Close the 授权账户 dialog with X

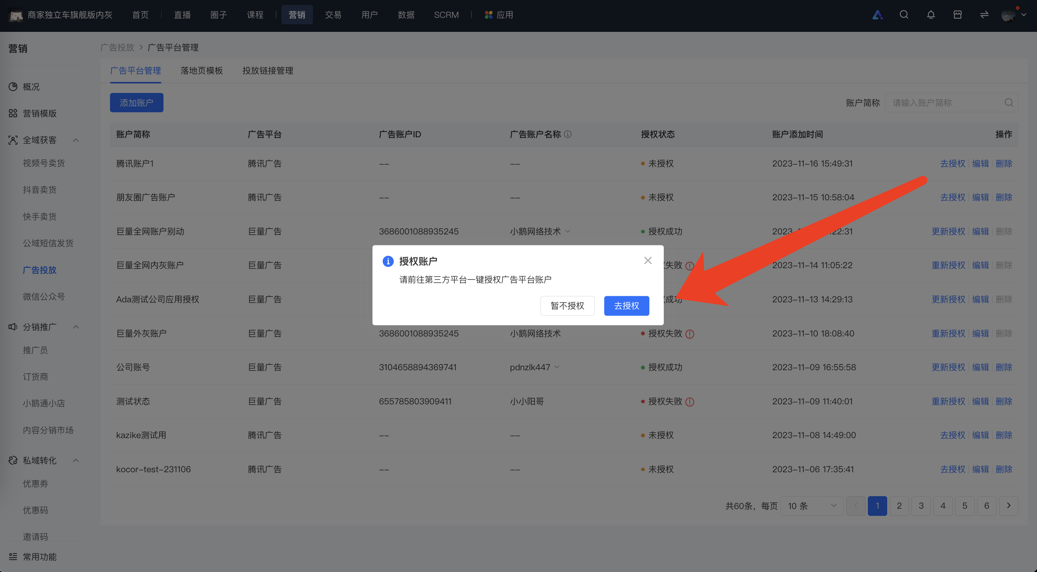pos(648,261)
